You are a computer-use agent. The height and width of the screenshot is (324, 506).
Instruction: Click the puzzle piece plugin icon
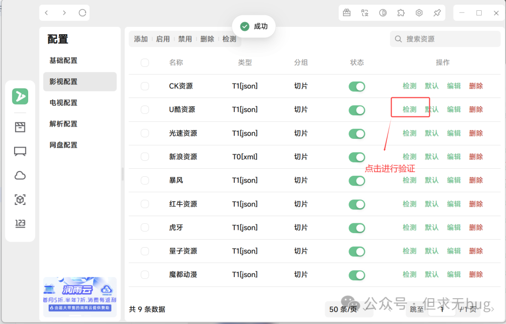tap(401, 13)
